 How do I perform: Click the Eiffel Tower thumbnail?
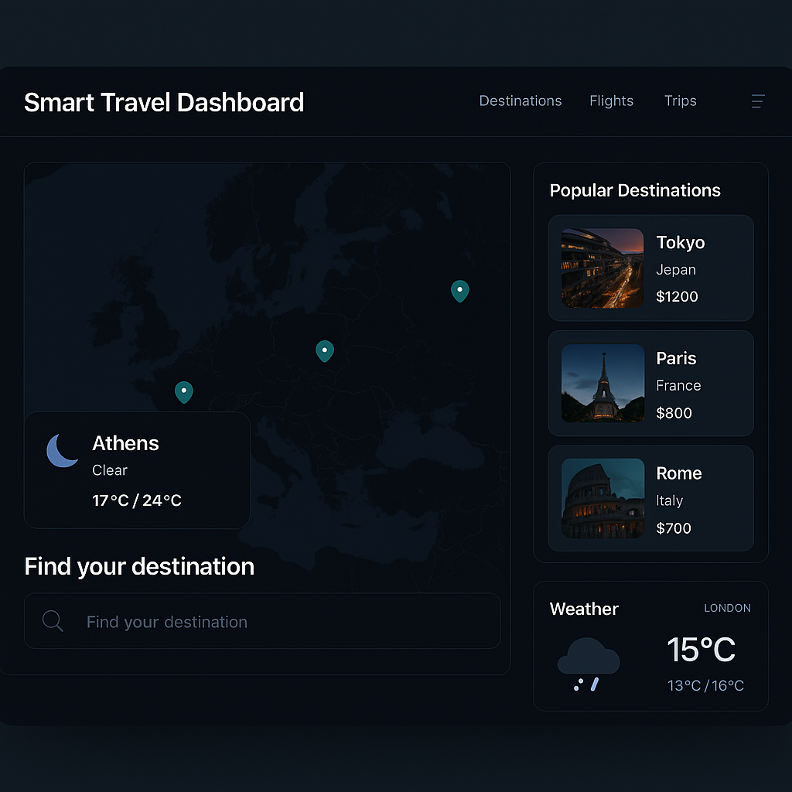click(x=602, y=383)
